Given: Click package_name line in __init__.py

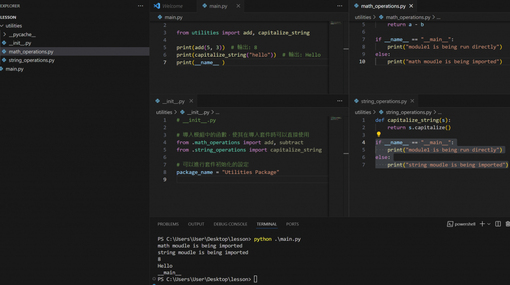Looking at the screenshot, I should click(x=228, y=172).
